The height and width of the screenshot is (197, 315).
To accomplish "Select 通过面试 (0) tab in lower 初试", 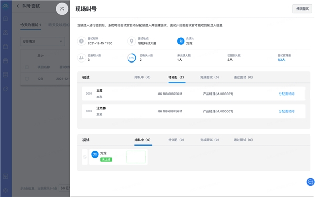I will tap(243, 140).
